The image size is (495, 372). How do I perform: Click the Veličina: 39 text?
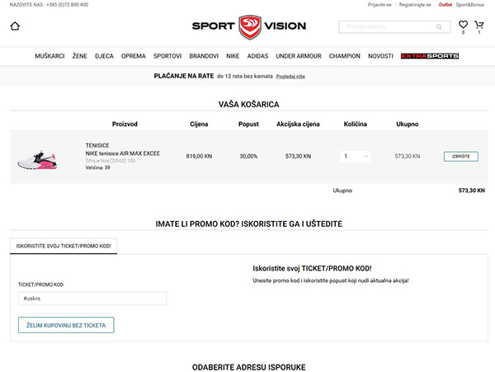[x=98, y=168]
